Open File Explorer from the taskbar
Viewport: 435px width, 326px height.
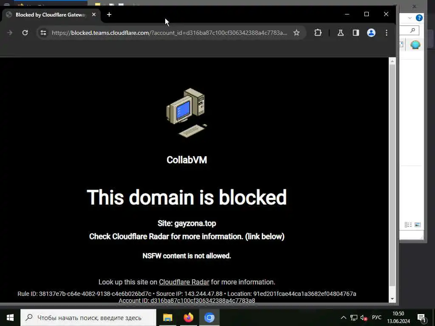(x=167, y=318)
